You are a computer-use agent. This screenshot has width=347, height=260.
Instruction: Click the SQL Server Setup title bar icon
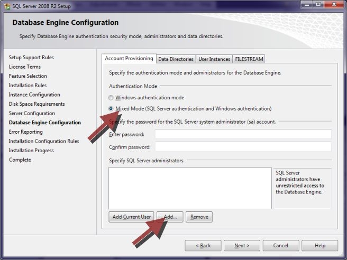pos(7,6)
